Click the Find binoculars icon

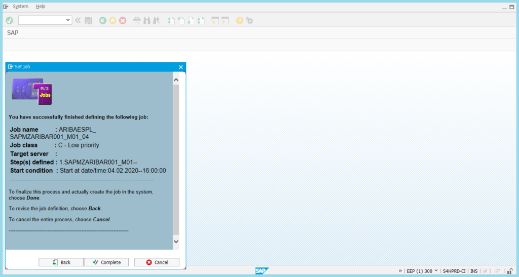tap(146, 20)
